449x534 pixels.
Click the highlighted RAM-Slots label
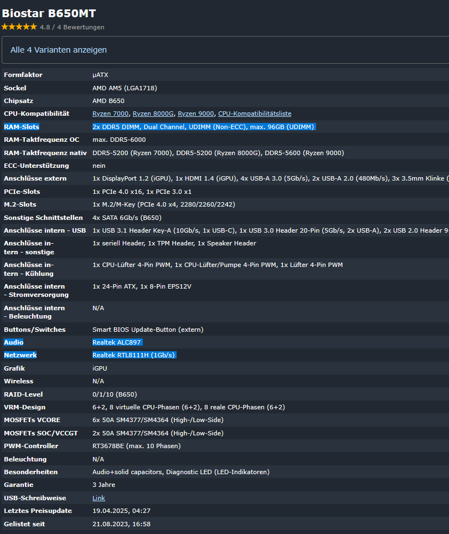click(x=22, y=127)
